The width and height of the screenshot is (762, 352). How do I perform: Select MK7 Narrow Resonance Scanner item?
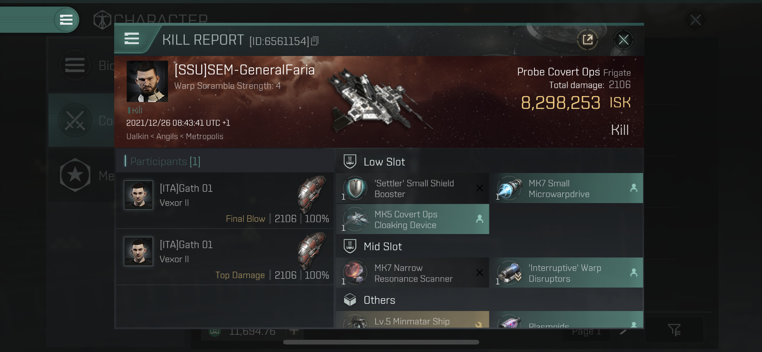click(412, 273)
